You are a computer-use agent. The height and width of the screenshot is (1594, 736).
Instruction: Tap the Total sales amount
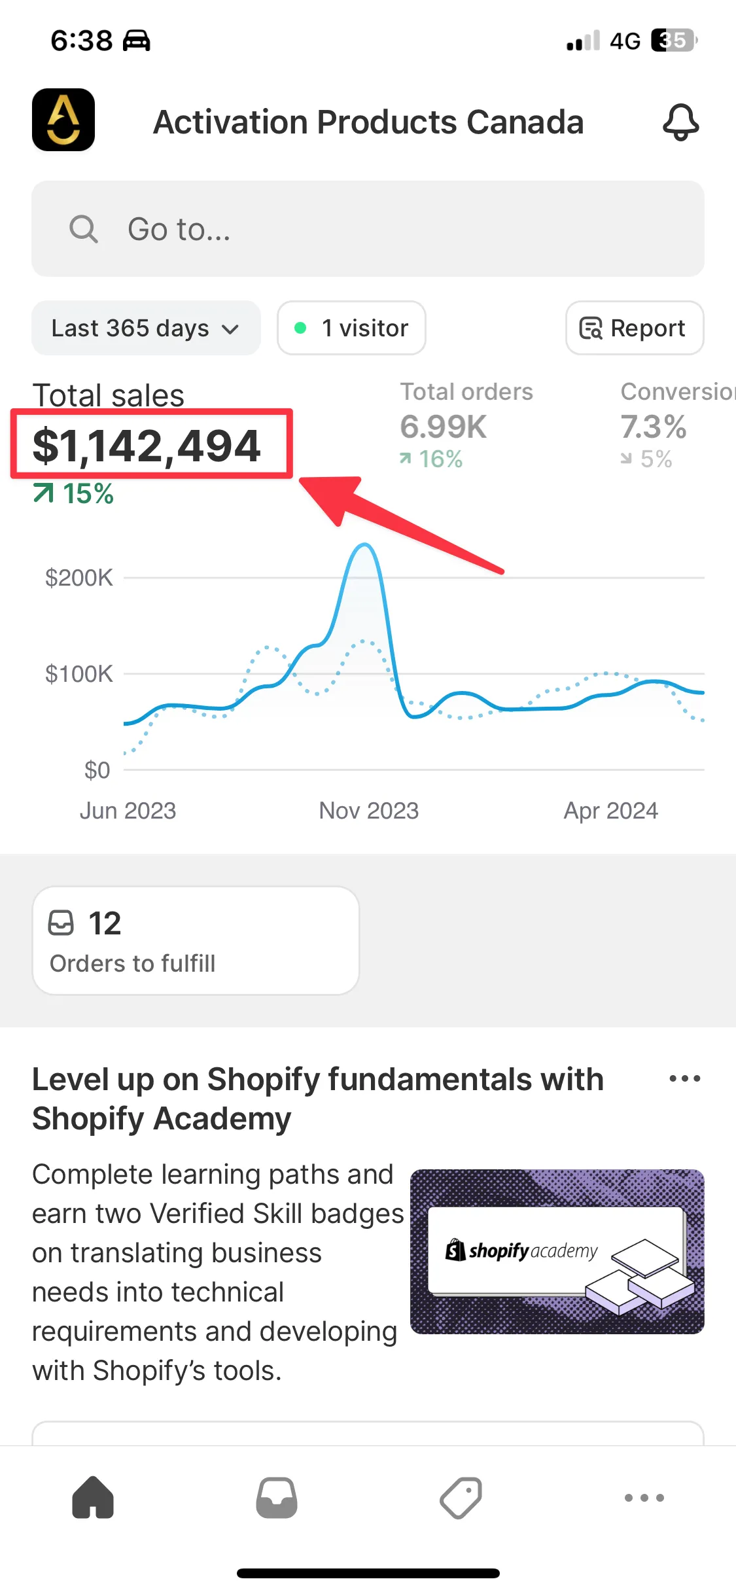[147, 446]
